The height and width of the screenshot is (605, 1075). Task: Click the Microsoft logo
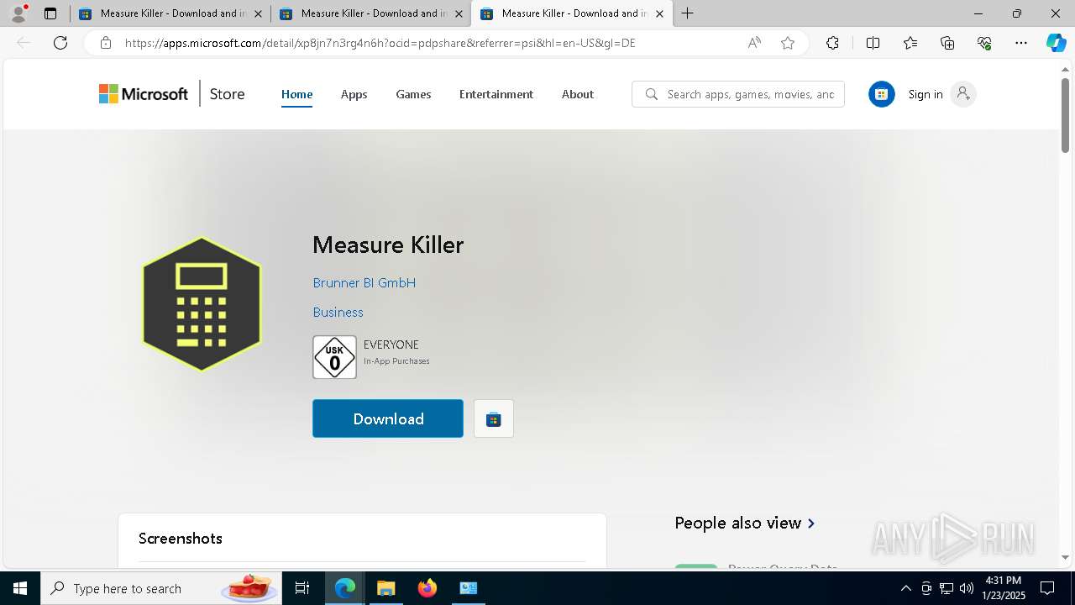coord(144,94)
